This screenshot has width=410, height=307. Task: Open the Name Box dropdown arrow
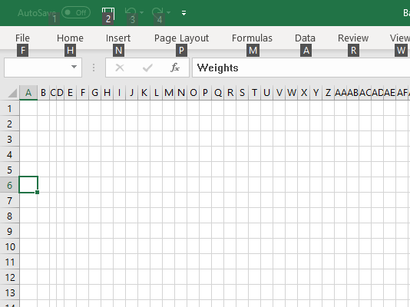click(x=74, y=67)
